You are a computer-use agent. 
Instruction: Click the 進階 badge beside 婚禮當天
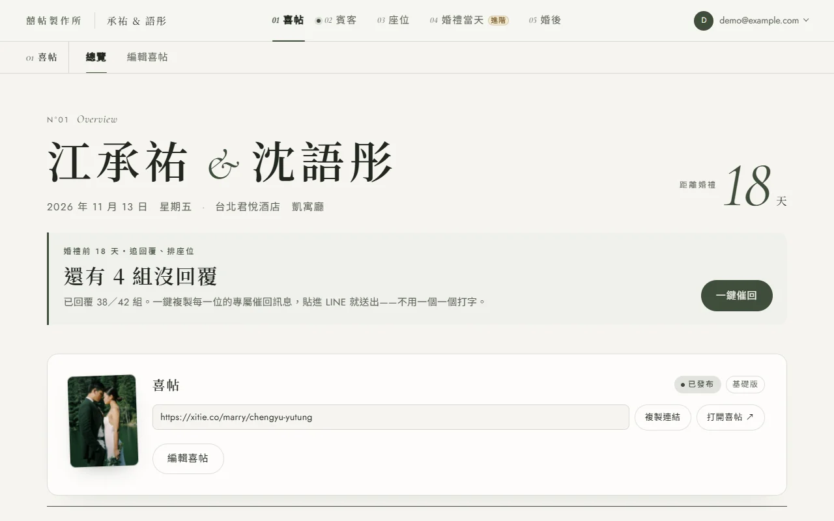point(498,20)
